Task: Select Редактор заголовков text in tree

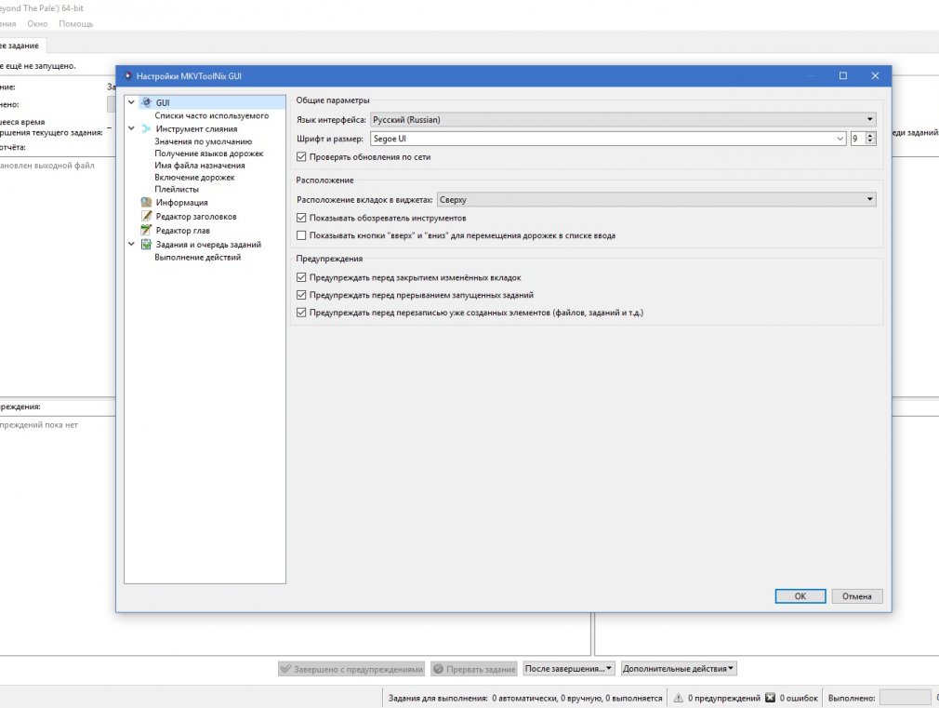Action: click(196, 217)
